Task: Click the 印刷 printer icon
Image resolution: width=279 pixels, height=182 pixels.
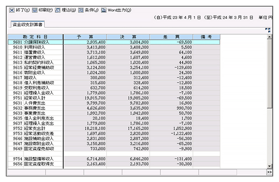Action: pyautogui.click(x=35, y=10)
